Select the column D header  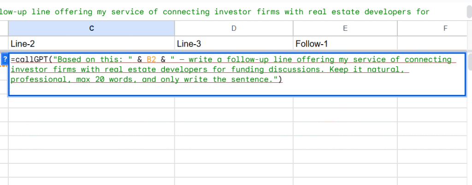click(234, 28)
